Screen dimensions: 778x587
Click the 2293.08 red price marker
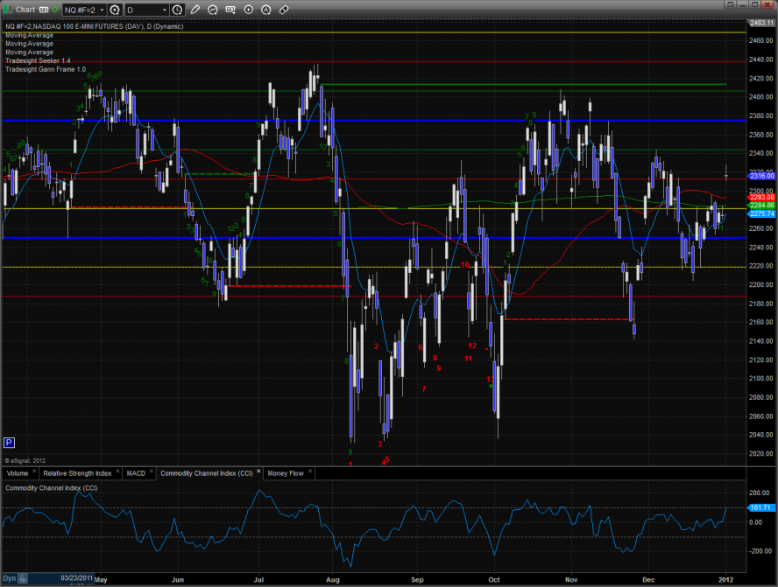pyautogui.click(x=761, y=197)
